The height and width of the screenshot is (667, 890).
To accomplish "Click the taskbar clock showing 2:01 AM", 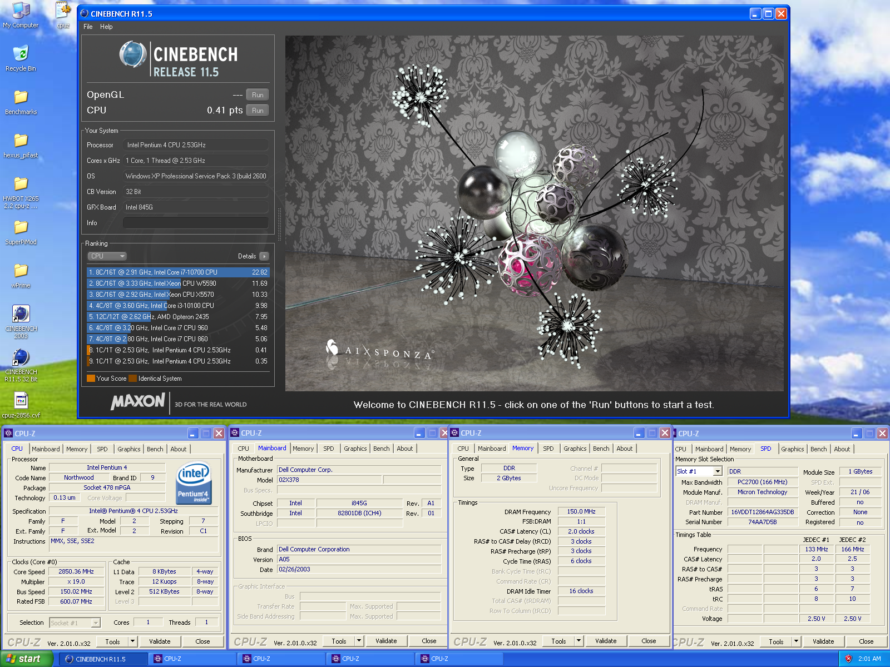I will tap(869, 659).
